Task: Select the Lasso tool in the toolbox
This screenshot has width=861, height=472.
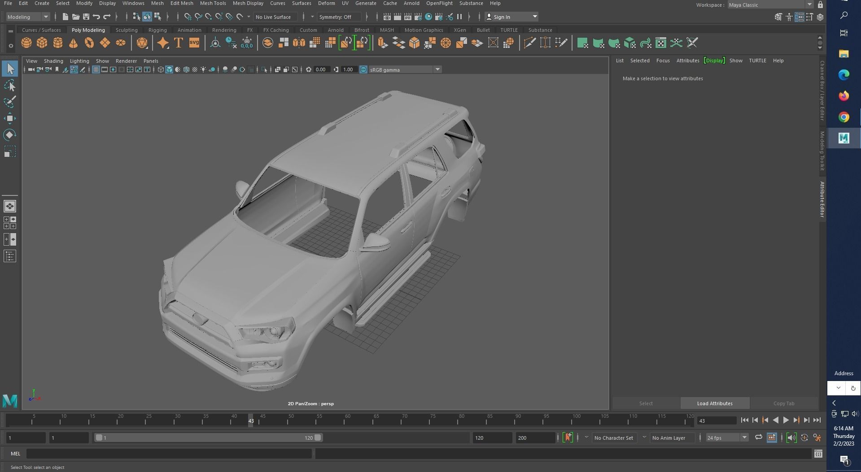Action: [x=10, y=85]
